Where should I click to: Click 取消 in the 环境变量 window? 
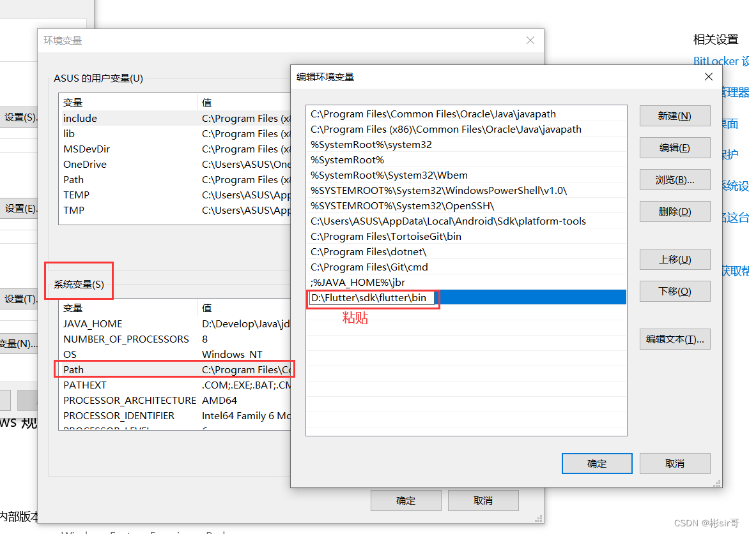pos(483,501)
